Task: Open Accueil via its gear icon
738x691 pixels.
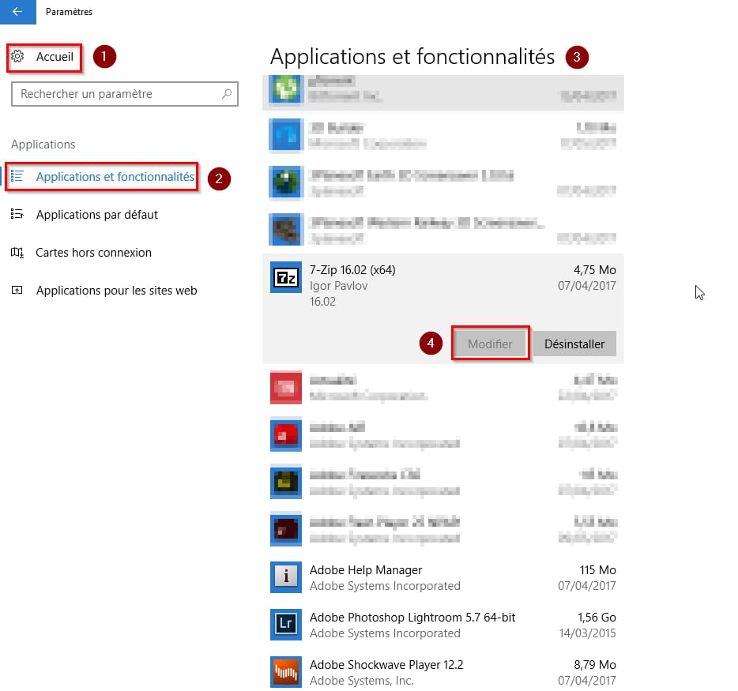Action: 17,56
